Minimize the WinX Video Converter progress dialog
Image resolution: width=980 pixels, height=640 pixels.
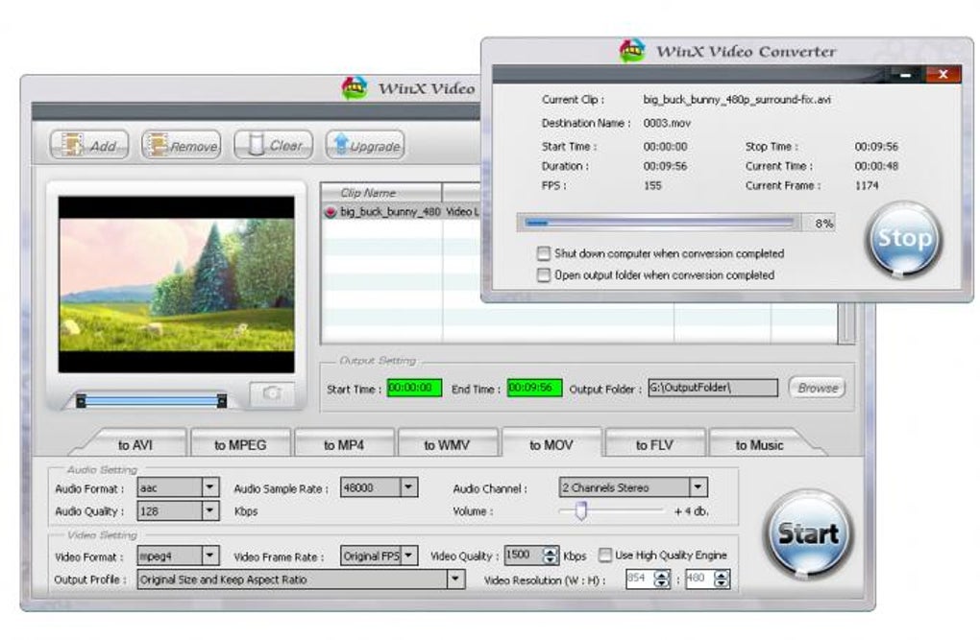pyautogui.click(x=906, y=75)
